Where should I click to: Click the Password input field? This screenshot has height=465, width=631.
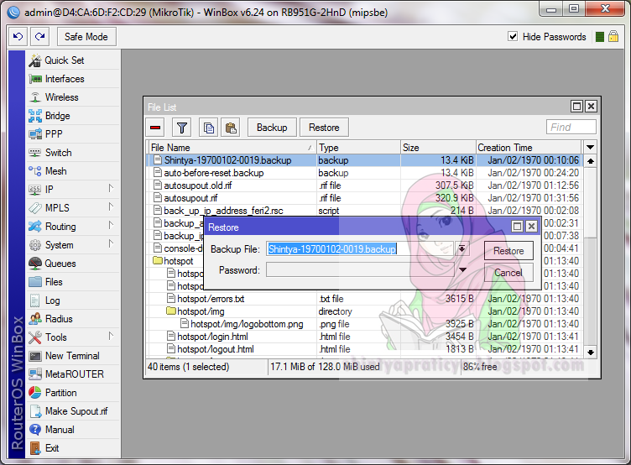click(x=360, y=269)
